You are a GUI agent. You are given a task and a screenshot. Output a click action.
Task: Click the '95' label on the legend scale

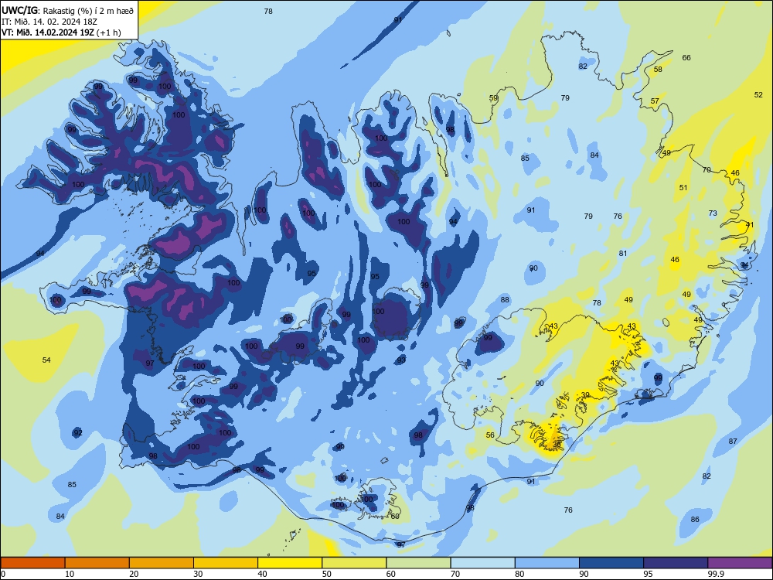pyautogui.click(x=649, y=574)
